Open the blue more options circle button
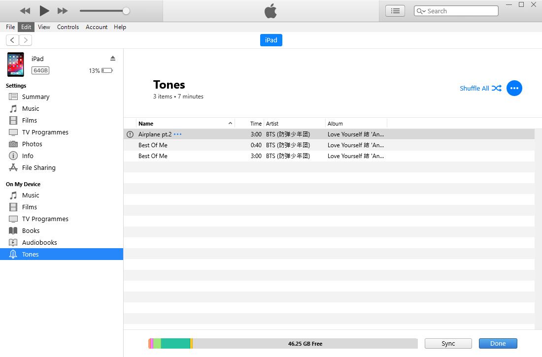The height and width of the screenshot is (357, 542). pos(514,88)
